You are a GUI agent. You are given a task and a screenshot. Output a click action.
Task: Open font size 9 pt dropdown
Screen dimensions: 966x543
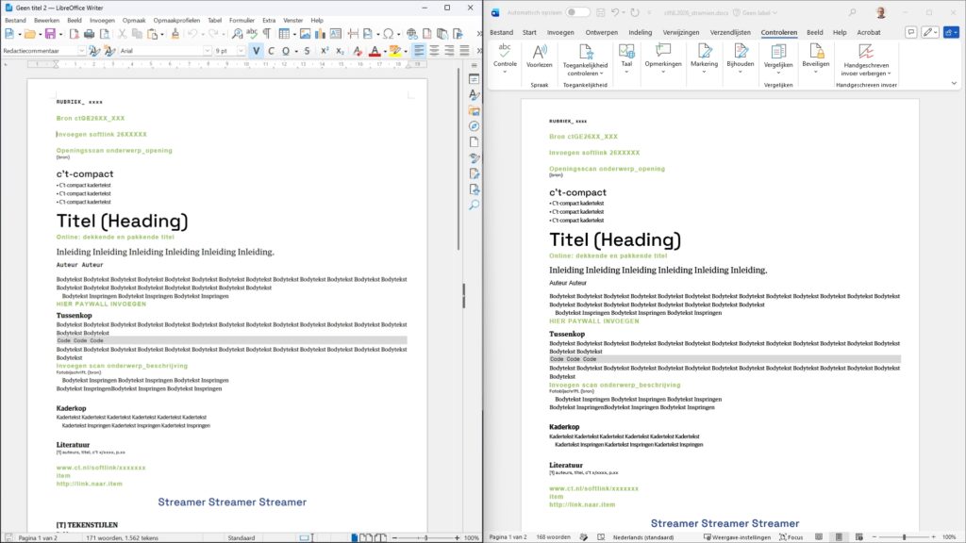241,51
